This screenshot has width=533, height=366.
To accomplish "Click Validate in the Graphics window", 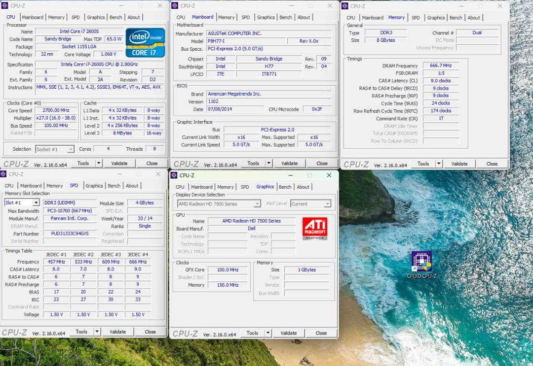I will point(289,333).
